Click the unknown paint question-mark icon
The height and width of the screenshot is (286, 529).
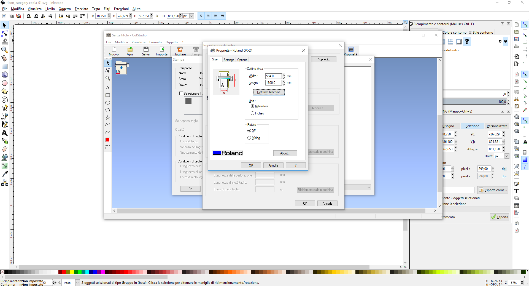click(x=467, y=42)
